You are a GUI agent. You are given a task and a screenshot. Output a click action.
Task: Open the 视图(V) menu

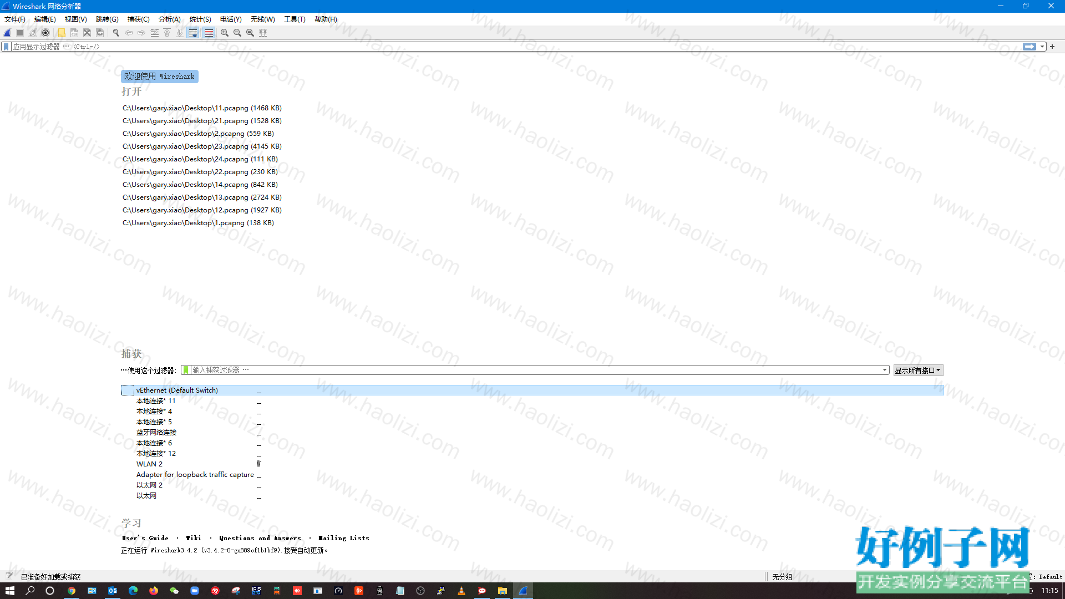click(75, 19)
